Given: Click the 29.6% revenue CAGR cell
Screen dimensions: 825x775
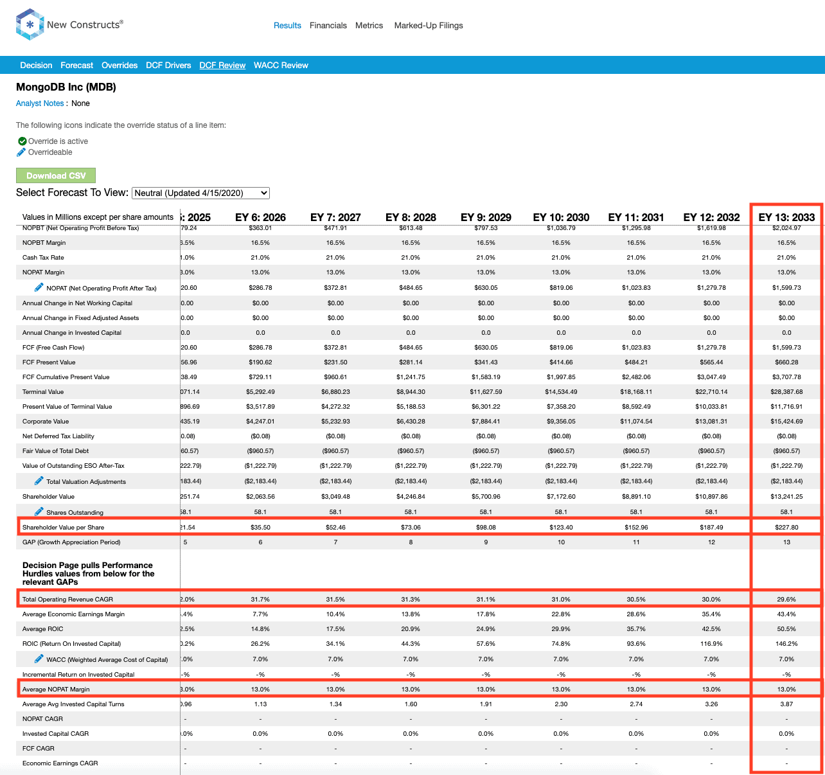Looking at the screenshot, I should click(x=786, y=599).
